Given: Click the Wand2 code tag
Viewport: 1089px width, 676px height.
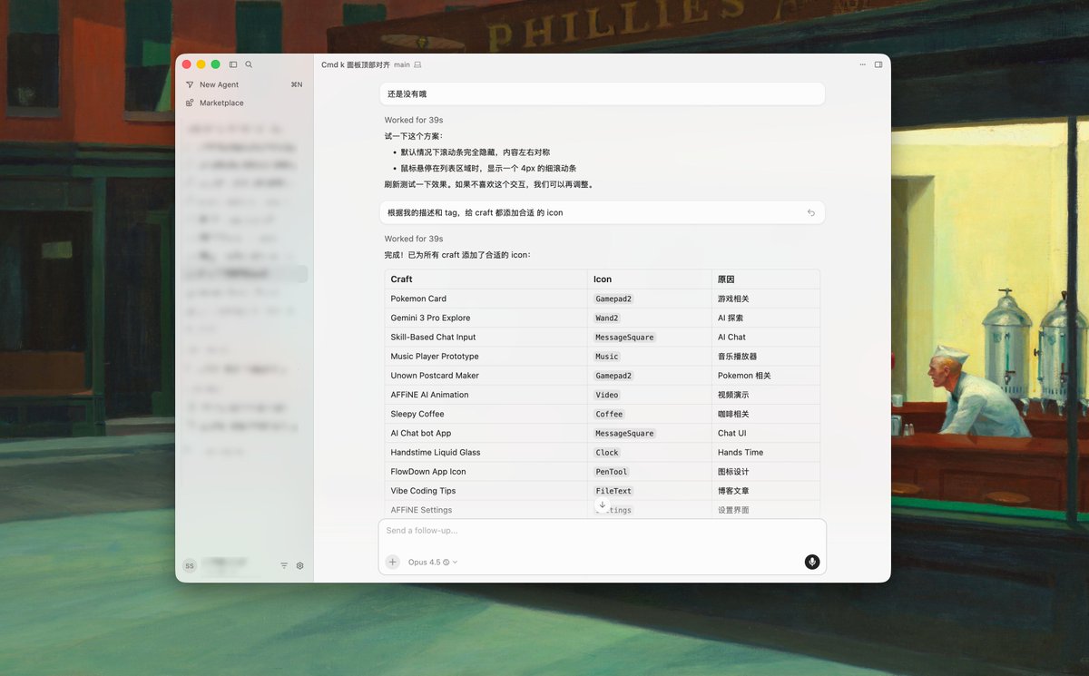Looking at the screenshot, I should (x=607, y=318).
